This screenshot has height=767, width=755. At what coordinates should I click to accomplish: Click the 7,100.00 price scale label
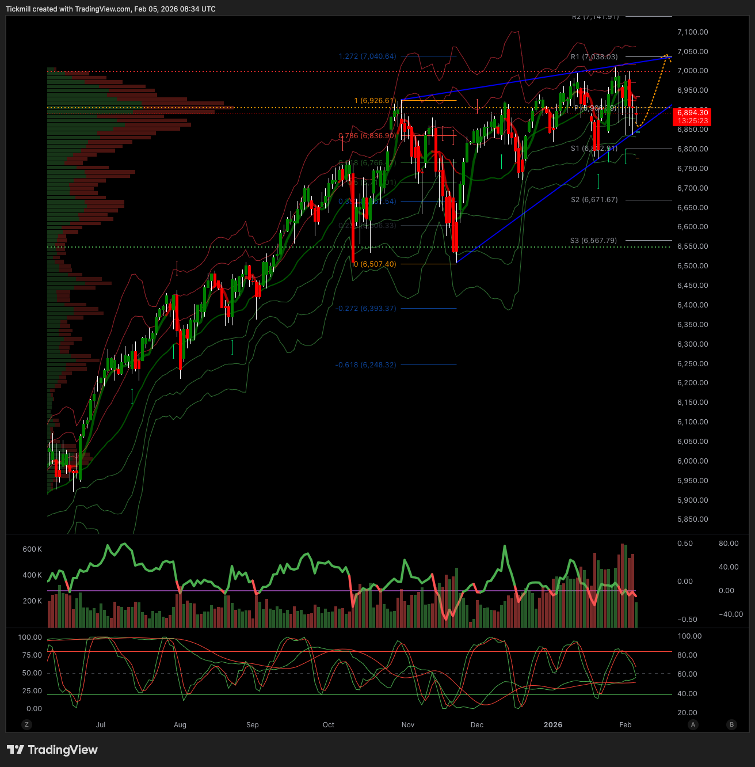pos(692,32)
